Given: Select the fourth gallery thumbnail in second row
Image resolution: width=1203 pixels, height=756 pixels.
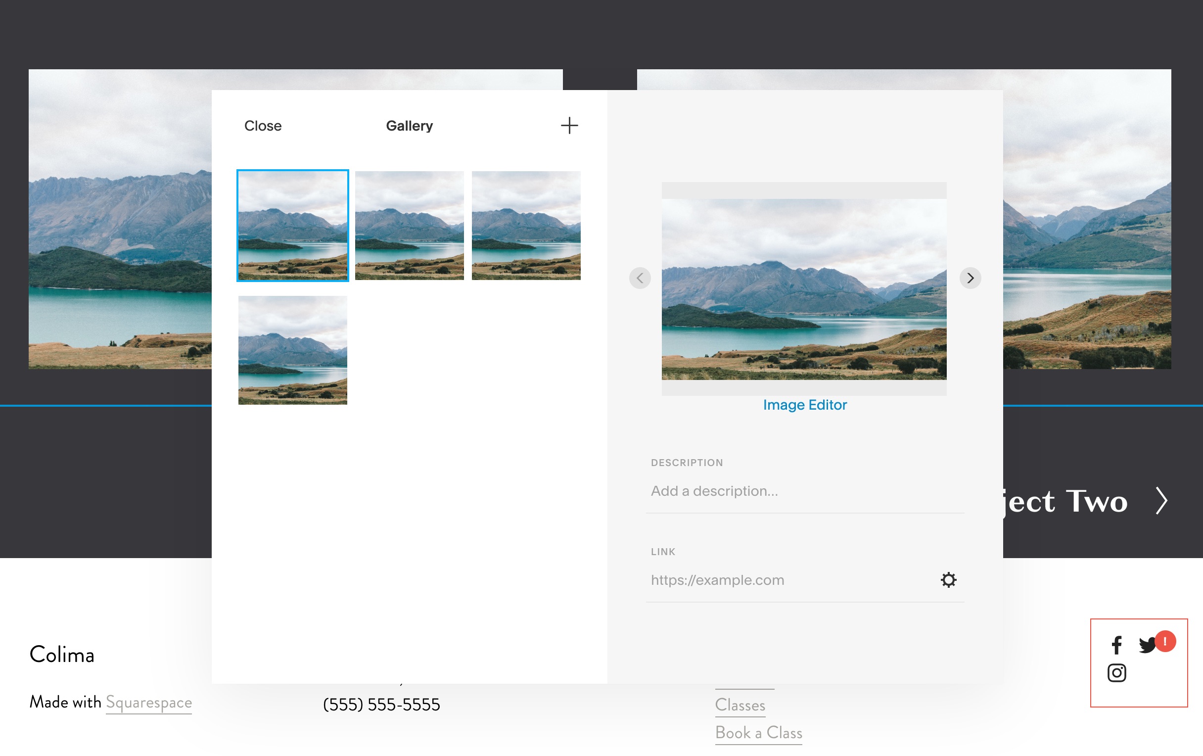Looking at the screenshot, I should tap(292, 350).
